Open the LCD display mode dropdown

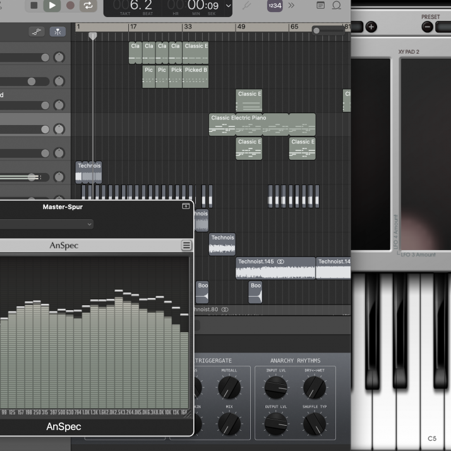[x=228, y=6]
